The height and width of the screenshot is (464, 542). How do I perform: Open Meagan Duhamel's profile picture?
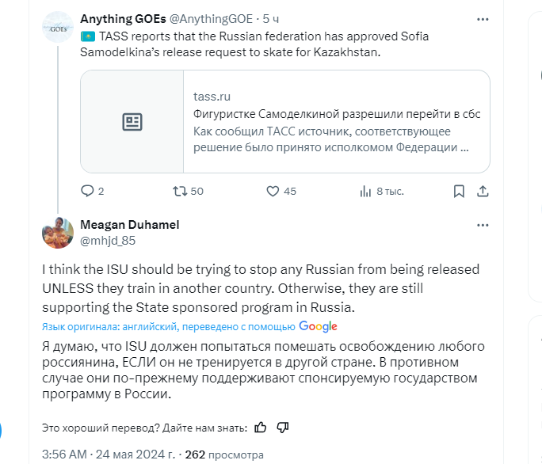[x=58, y=231]
